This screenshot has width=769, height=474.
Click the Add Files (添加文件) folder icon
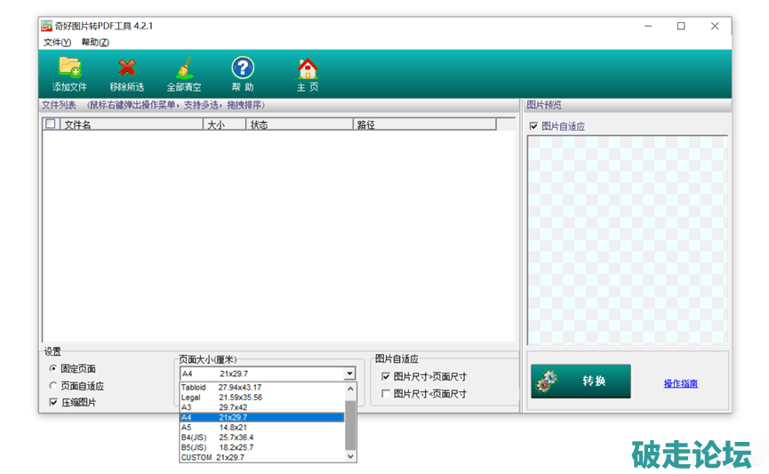[x=69, y=68]
